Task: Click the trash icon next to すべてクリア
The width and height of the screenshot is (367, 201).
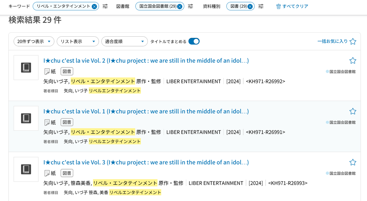Action: pos(278,6)
